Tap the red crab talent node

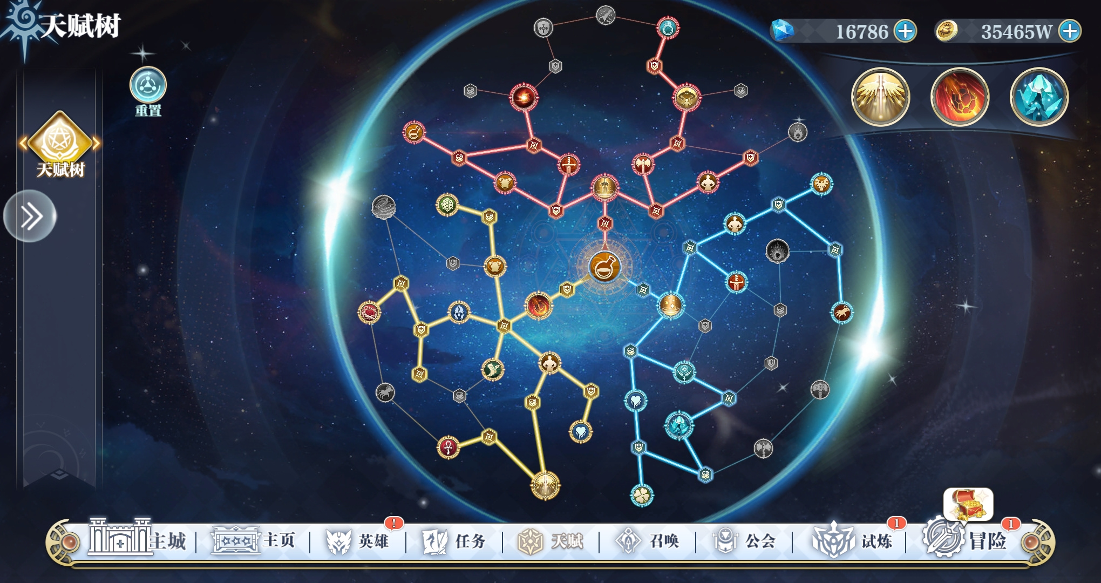click(370, 313)
